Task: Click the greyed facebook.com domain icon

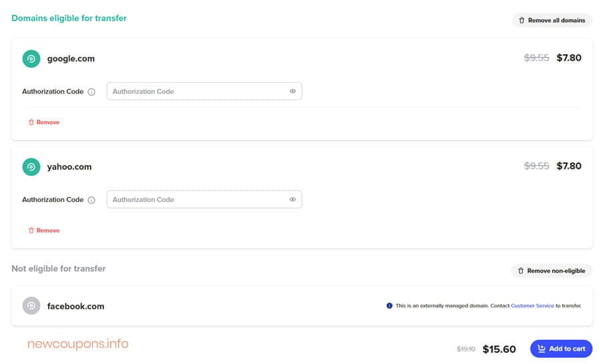Action: (31, 306)
